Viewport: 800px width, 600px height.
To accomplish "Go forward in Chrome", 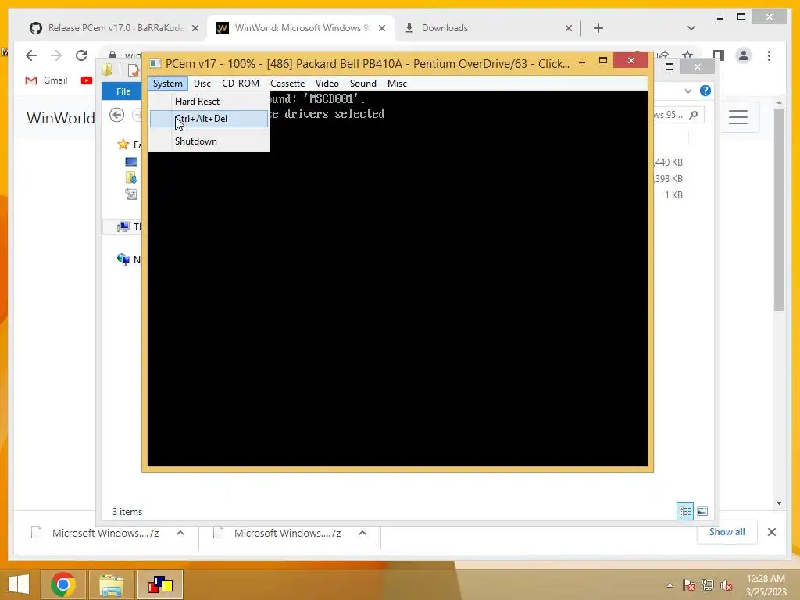I will point(56,55).
